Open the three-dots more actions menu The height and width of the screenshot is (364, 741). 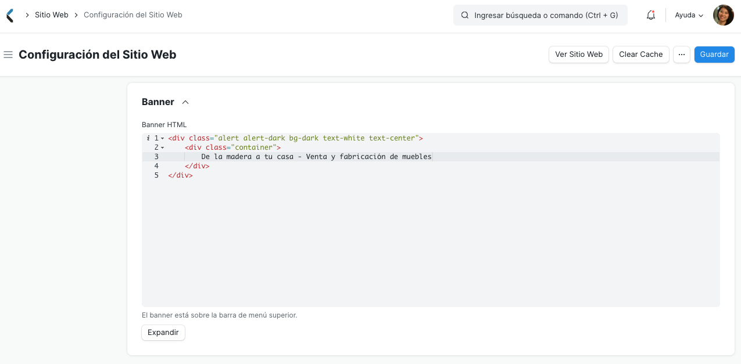tap(682, 55)
